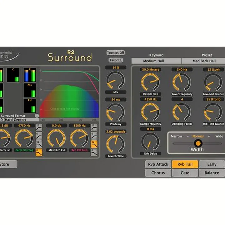
Task: Click the R2 Surround logo title
Action: click(70, 56)
